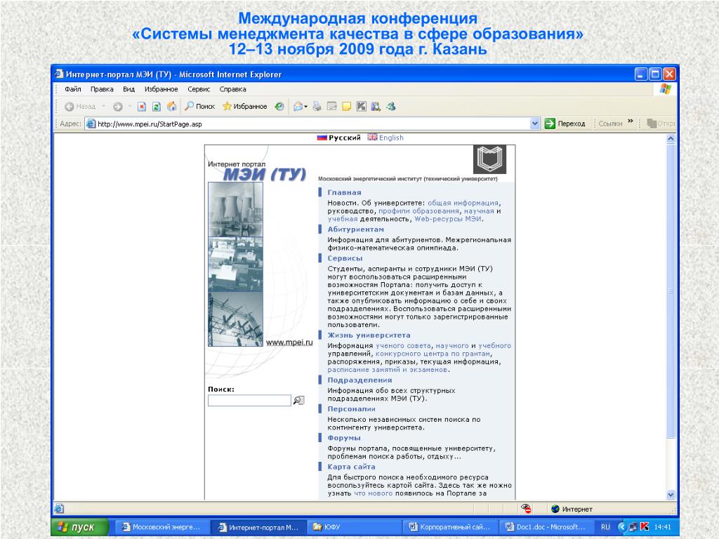The height and width of the screenshot is (539, 719).
Task: Open the Файл menu
Action: click(x=73, y=89)
